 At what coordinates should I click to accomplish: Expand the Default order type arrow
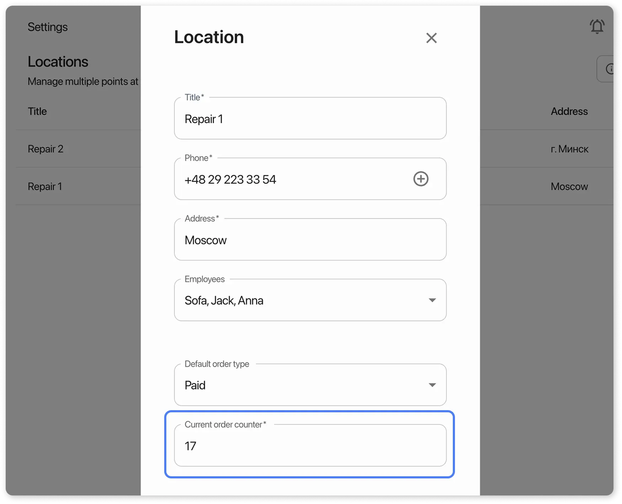(432, 385)
